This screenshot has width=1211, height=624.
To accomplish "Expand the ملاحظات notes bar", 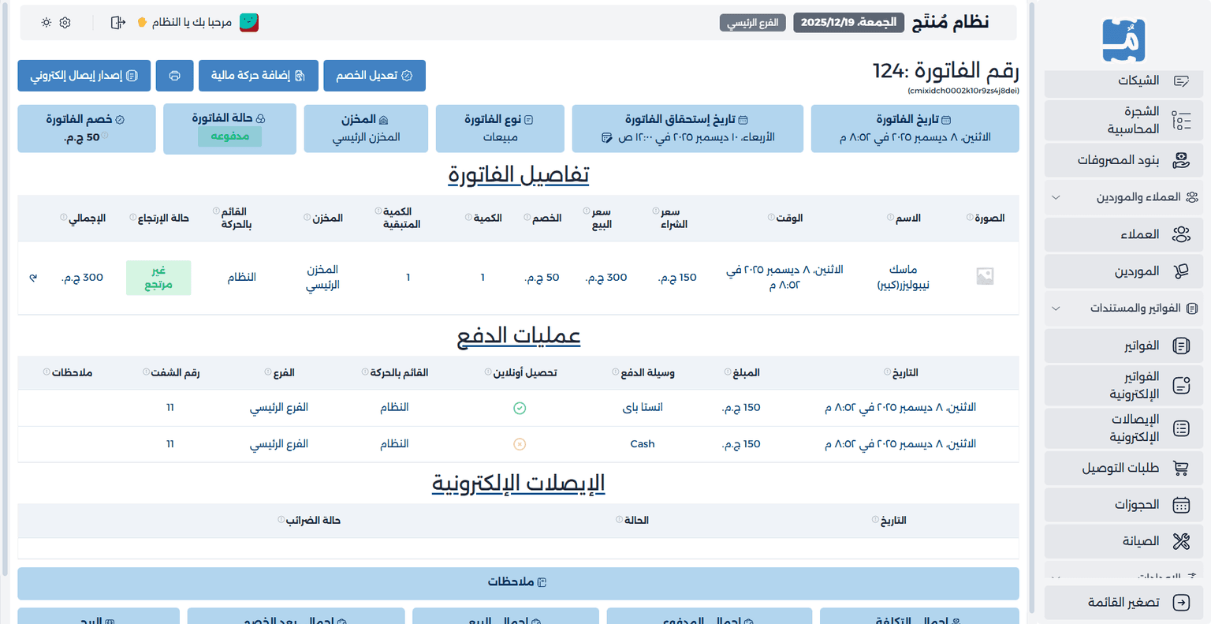I will pos(518,582).
